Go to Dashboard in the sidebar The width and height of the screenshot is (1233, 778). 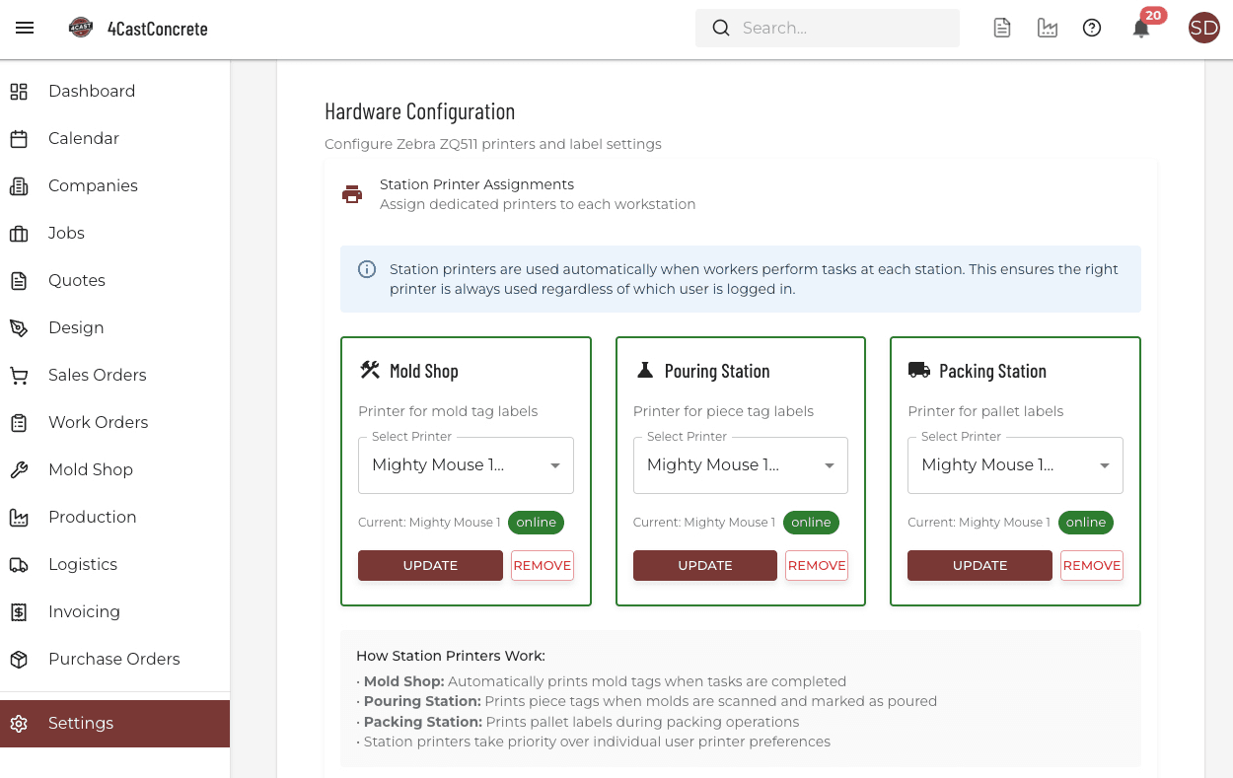coord(92,91)
